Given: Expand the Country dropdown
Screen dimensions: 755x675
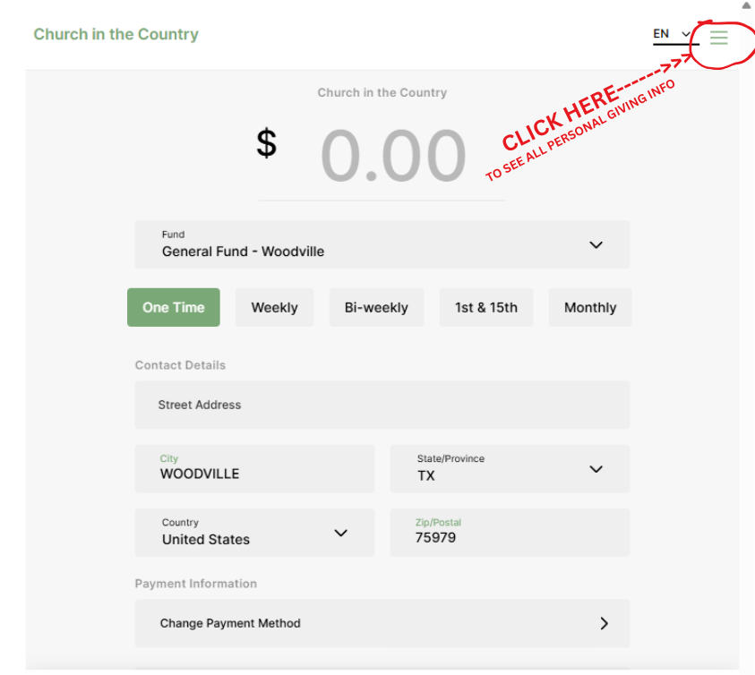Looking at the screenshot, I should 254,533.
